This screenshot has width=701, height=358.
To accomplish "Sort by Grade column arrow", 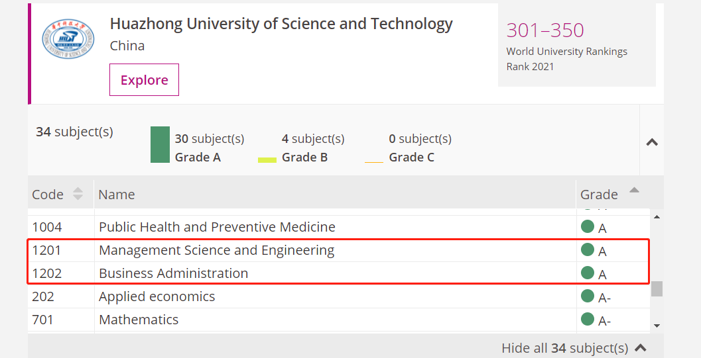I will click(634, 190).
